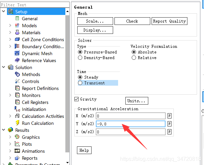Select Report Definitions in the tree

pos(40,88)
